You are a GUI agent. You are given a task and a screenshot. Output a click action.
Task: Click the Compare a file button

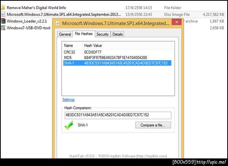(x=153, y=125)
